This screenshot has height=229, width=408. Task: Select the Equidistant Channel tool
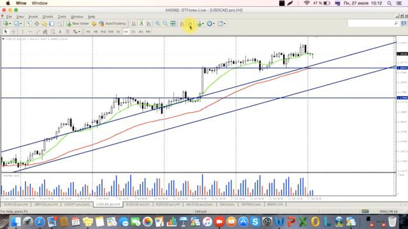point(45,32)
